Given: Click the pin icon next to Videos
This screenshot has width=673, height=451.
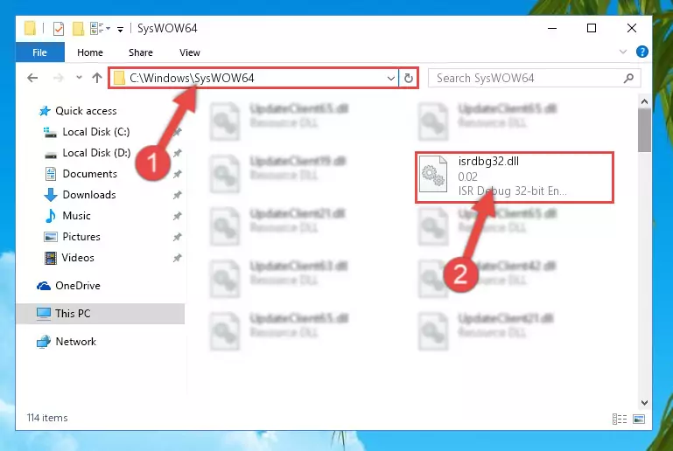Looking at the screenshot, I should point(178,258).
